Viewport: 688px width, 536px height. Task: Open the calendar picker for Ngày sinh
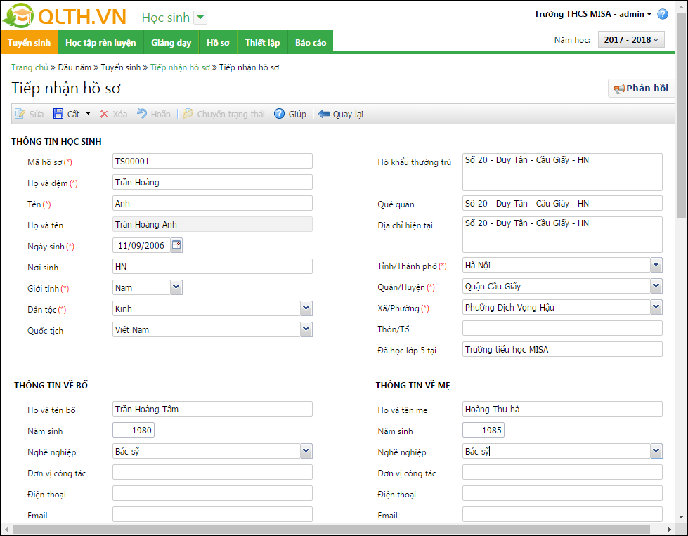tap(176, 245)
